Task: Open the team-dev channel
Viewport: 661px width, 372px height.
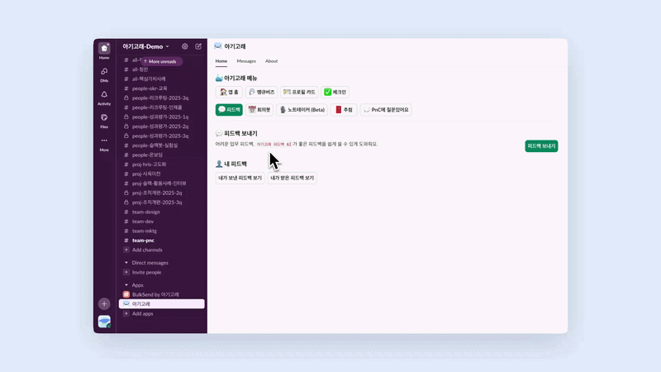Action: [x=162, y=222]
